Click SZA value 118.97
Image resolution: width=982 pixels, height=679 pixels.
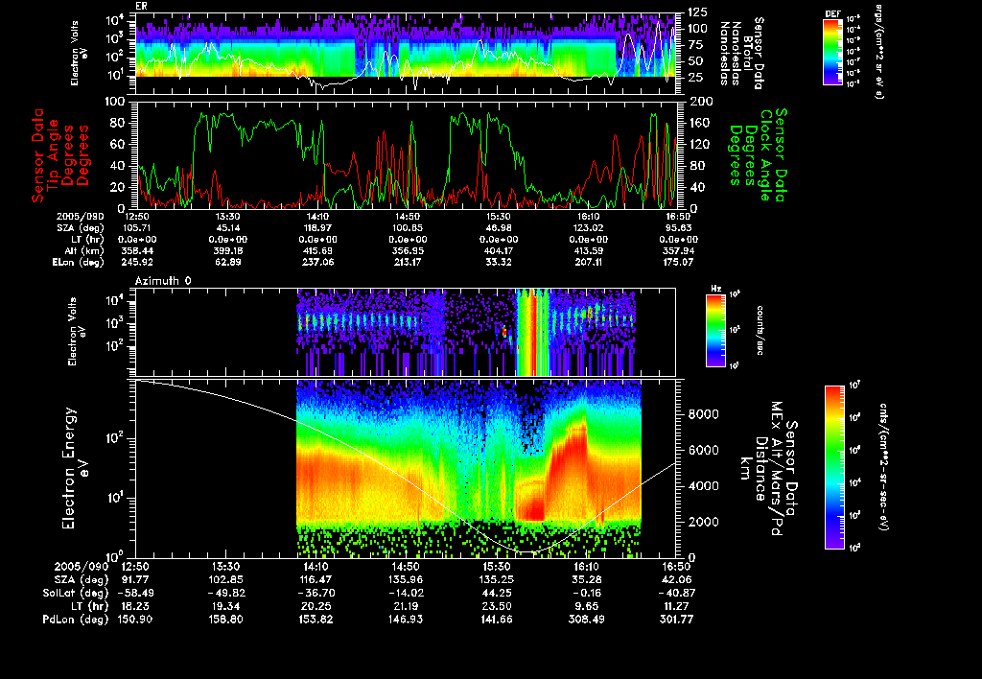318,228
